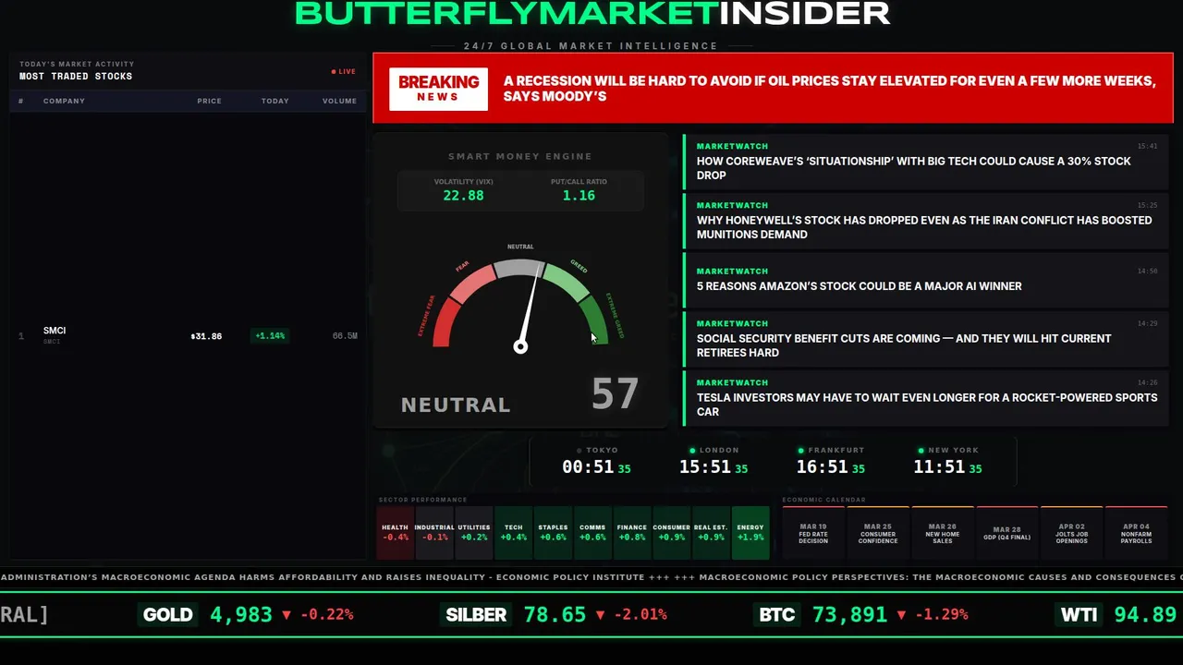The width and height of the screenshot is (1183, 665).
Task: Select the CONSUMER sector tile
Action: tap(671, 533)
